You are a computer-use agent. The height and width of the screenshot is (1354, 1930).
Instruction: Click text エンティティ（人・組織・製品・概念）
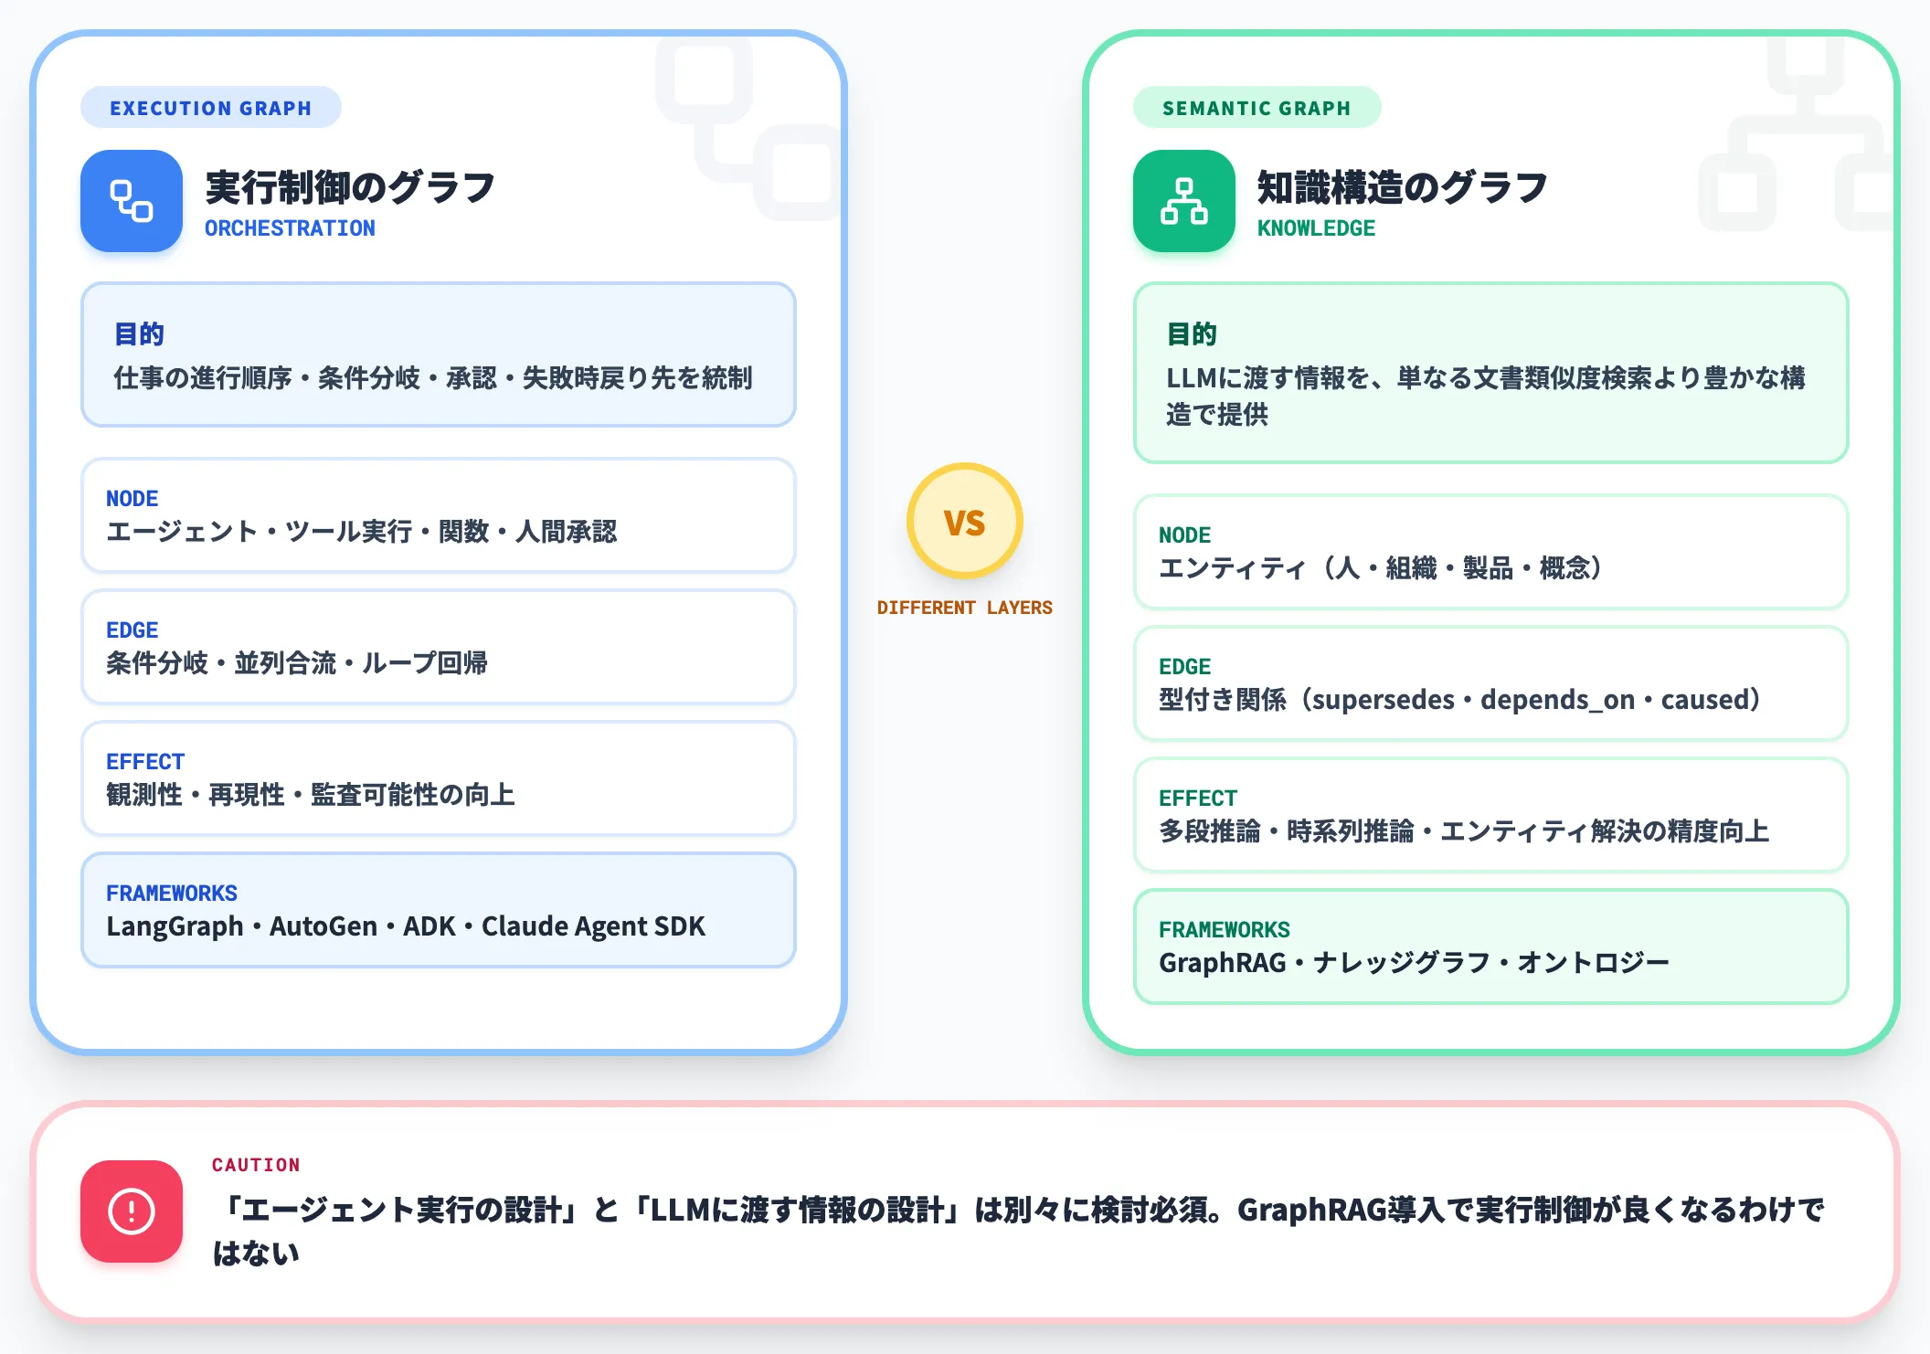[1382, 567]
